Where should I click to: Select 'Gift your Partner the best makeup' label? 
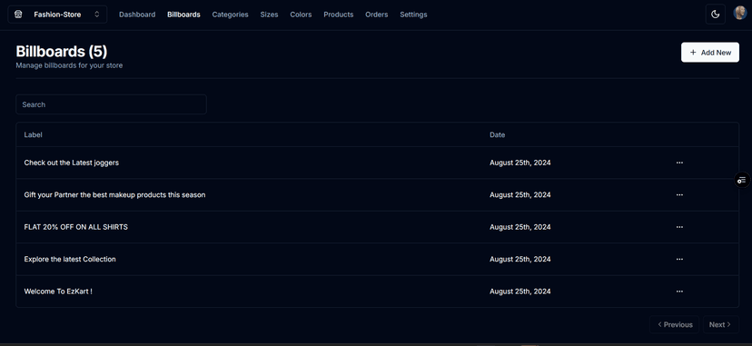(x=114, y=194)
